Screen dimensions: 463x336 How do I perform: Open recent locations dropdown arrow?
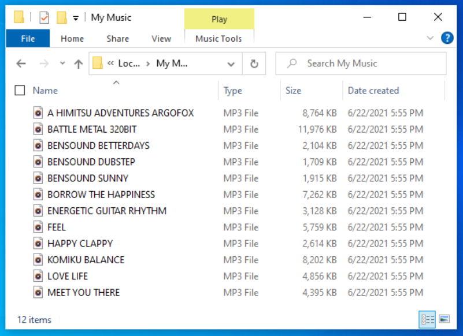(62, 63)
